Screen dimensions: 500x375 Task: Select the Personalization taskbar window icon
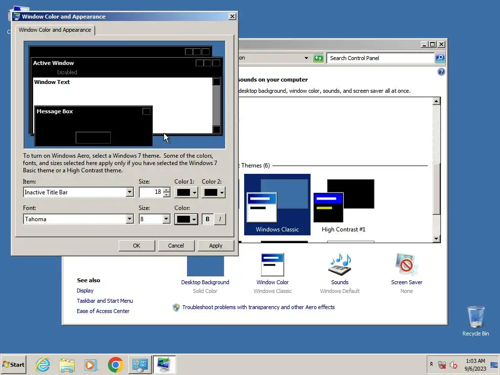click(x=164, y=364)
